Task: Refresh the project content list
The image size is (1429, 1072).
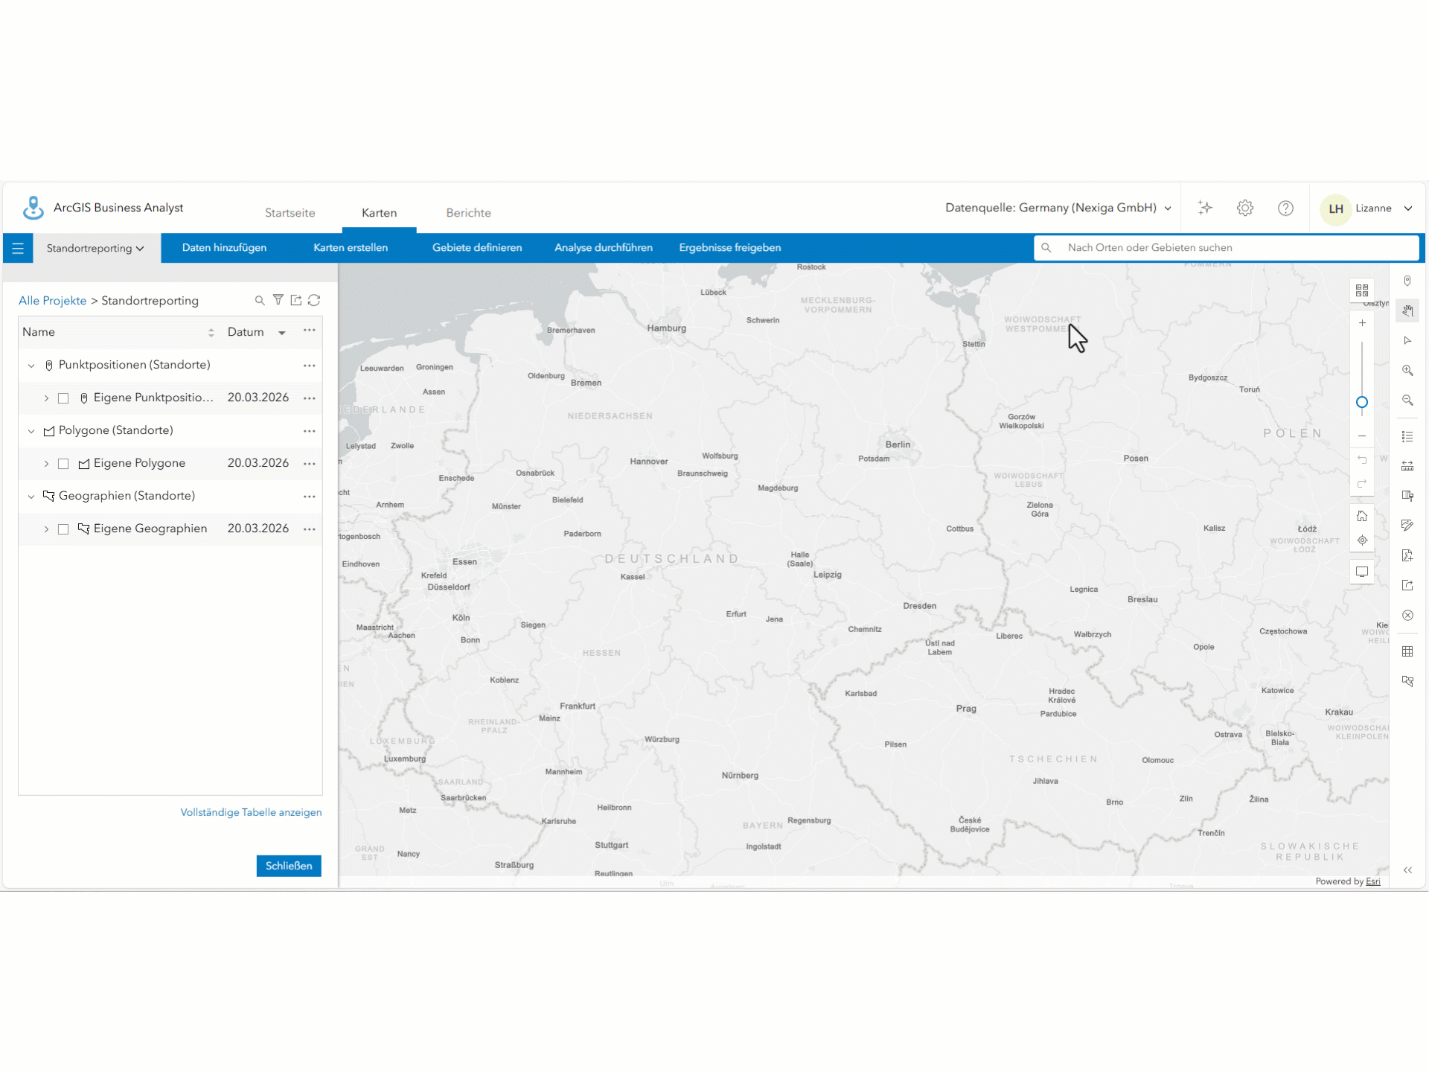Action: [314, 300]
